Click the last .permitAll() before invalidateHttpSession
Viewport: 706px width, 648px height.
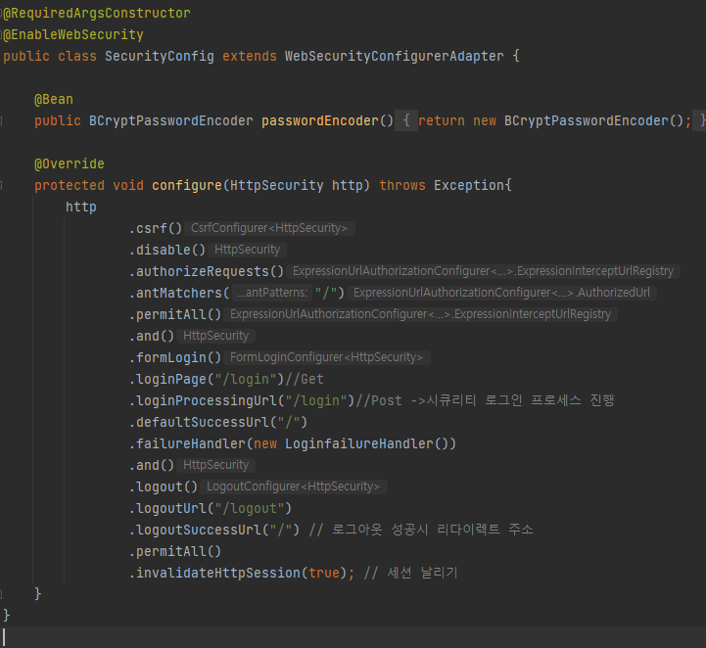pos(175,552)
